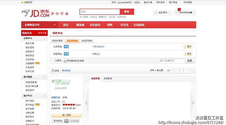The height and width of the screenshot is (125, 226).
Task: Click the 去购物车结算 checkout button
Action: (x=185, y=13)
